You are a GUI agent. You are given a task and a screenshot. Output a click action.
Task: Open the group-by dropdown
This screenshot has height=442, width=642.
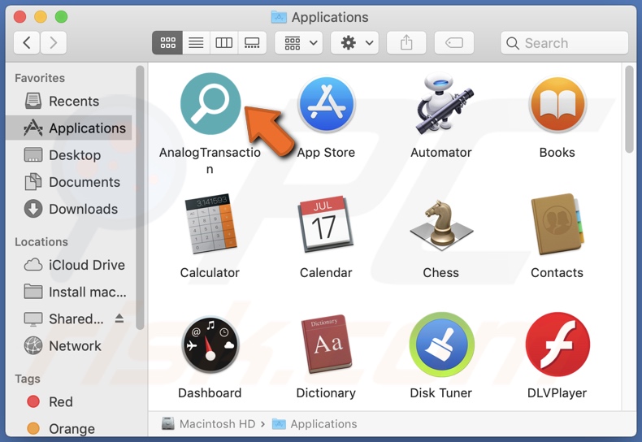click(299, 42)
